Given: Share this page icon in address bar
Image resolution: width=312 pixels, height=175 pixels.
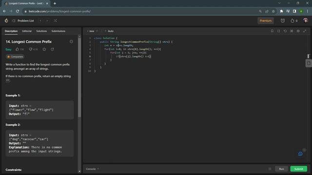Looking at the screenshot, I should 267,11.
